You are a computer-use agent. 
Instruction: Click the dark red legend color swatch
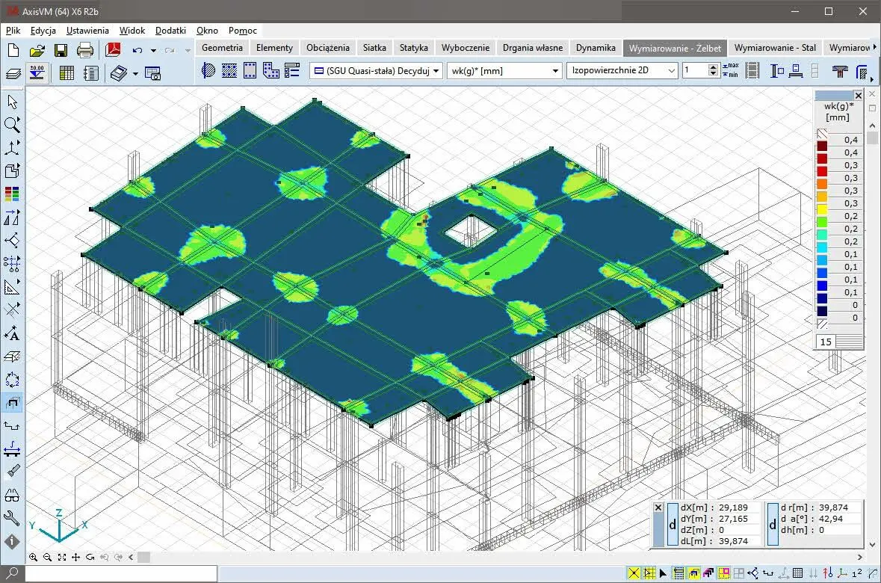click(822, 146)
